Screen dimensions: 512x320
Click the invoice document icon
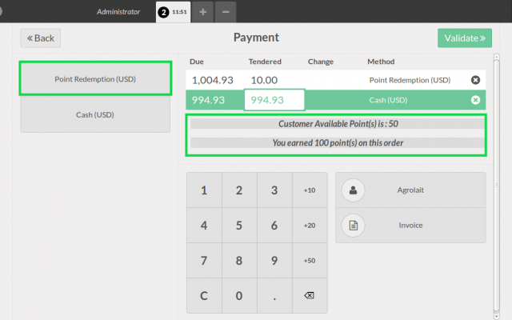tap(353, 226)
